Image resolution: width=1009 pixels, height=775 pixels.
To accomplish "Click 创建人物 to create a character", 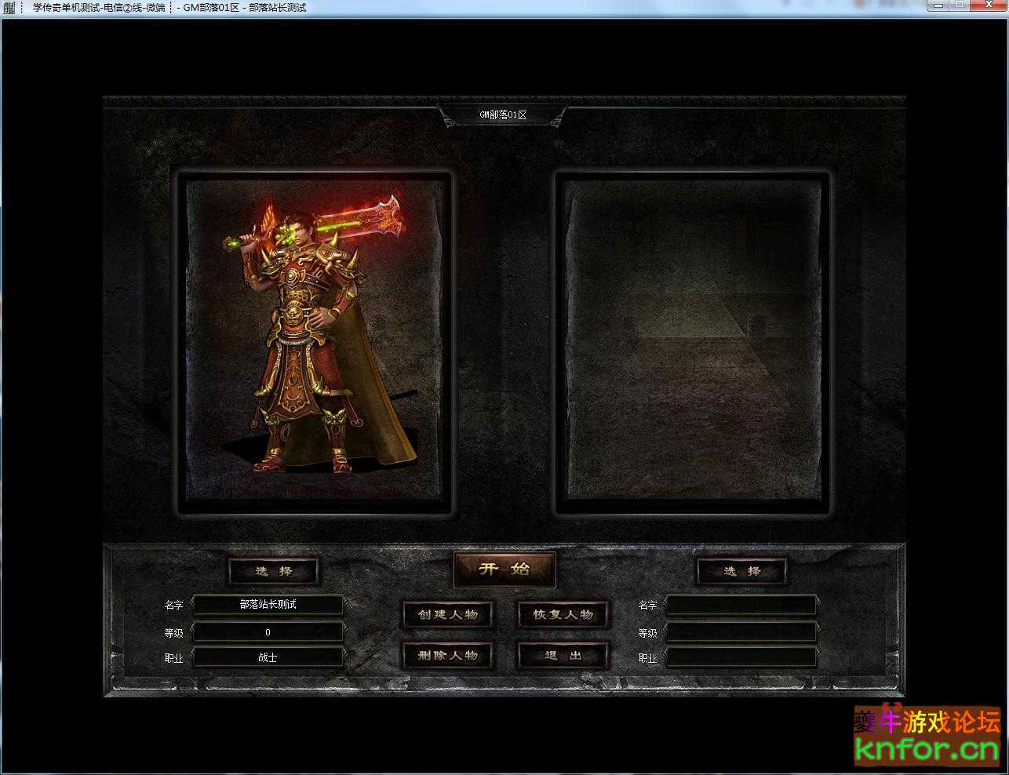I will click(x=448, y=614).
